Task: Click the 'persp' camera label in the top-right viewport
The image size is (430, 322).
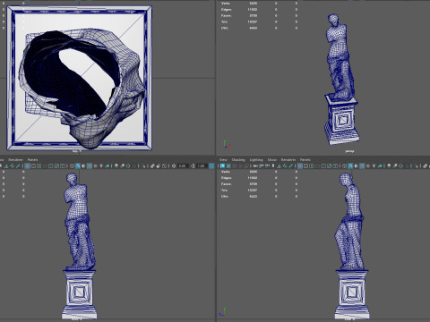Action: pos(349,151)
